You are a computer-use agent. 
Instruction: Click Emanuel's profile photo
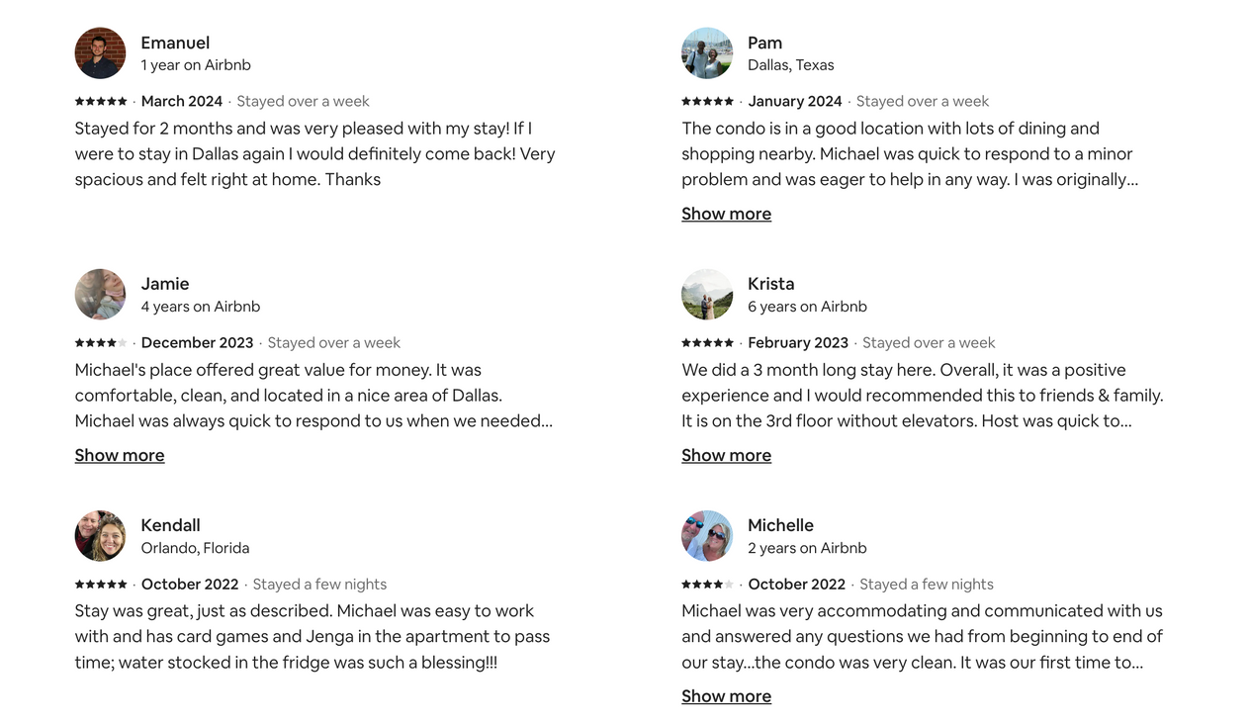click(x=100, y=53)
